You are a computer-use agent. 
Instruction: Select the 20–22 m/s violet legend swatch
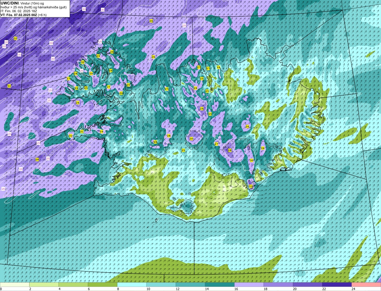tap(308, 284)
